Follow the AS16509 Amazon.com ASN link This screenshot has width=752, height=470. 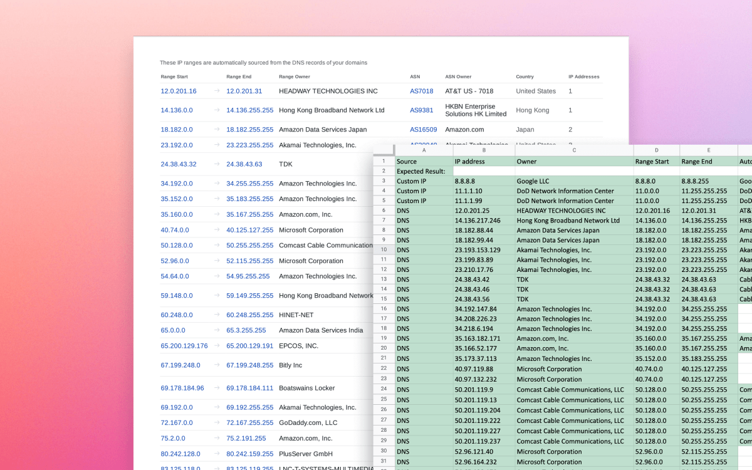423,129
